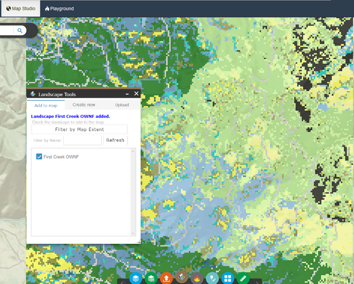Click the search magnifier icon

tap(20, 30)
